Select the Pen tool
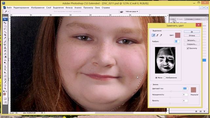The image size is (210, 118). (x=5, y=67)
